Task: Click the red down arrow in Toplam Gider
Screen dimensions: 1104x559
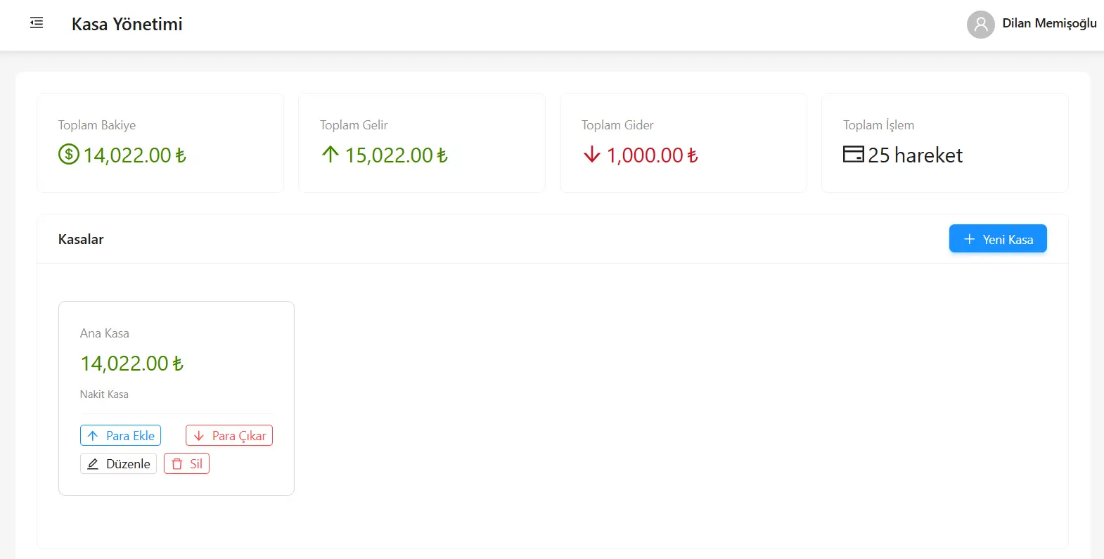Action: tap(592, 154)
